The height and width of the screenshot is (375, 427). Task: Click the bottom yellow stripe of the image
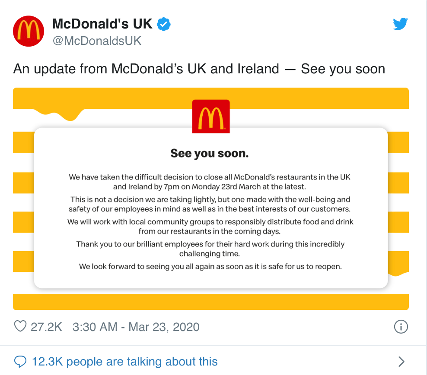click(210, 301)
